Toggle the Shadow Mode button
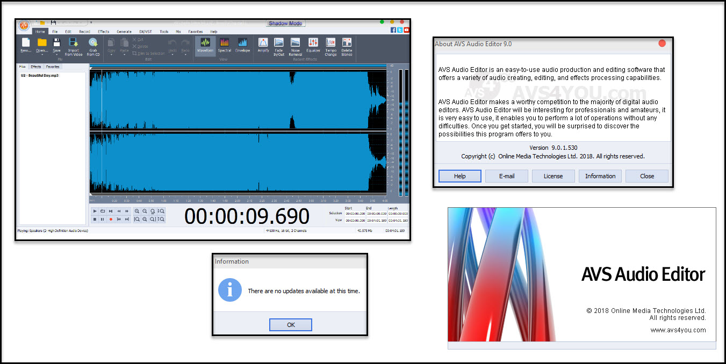 click(286, 24)
